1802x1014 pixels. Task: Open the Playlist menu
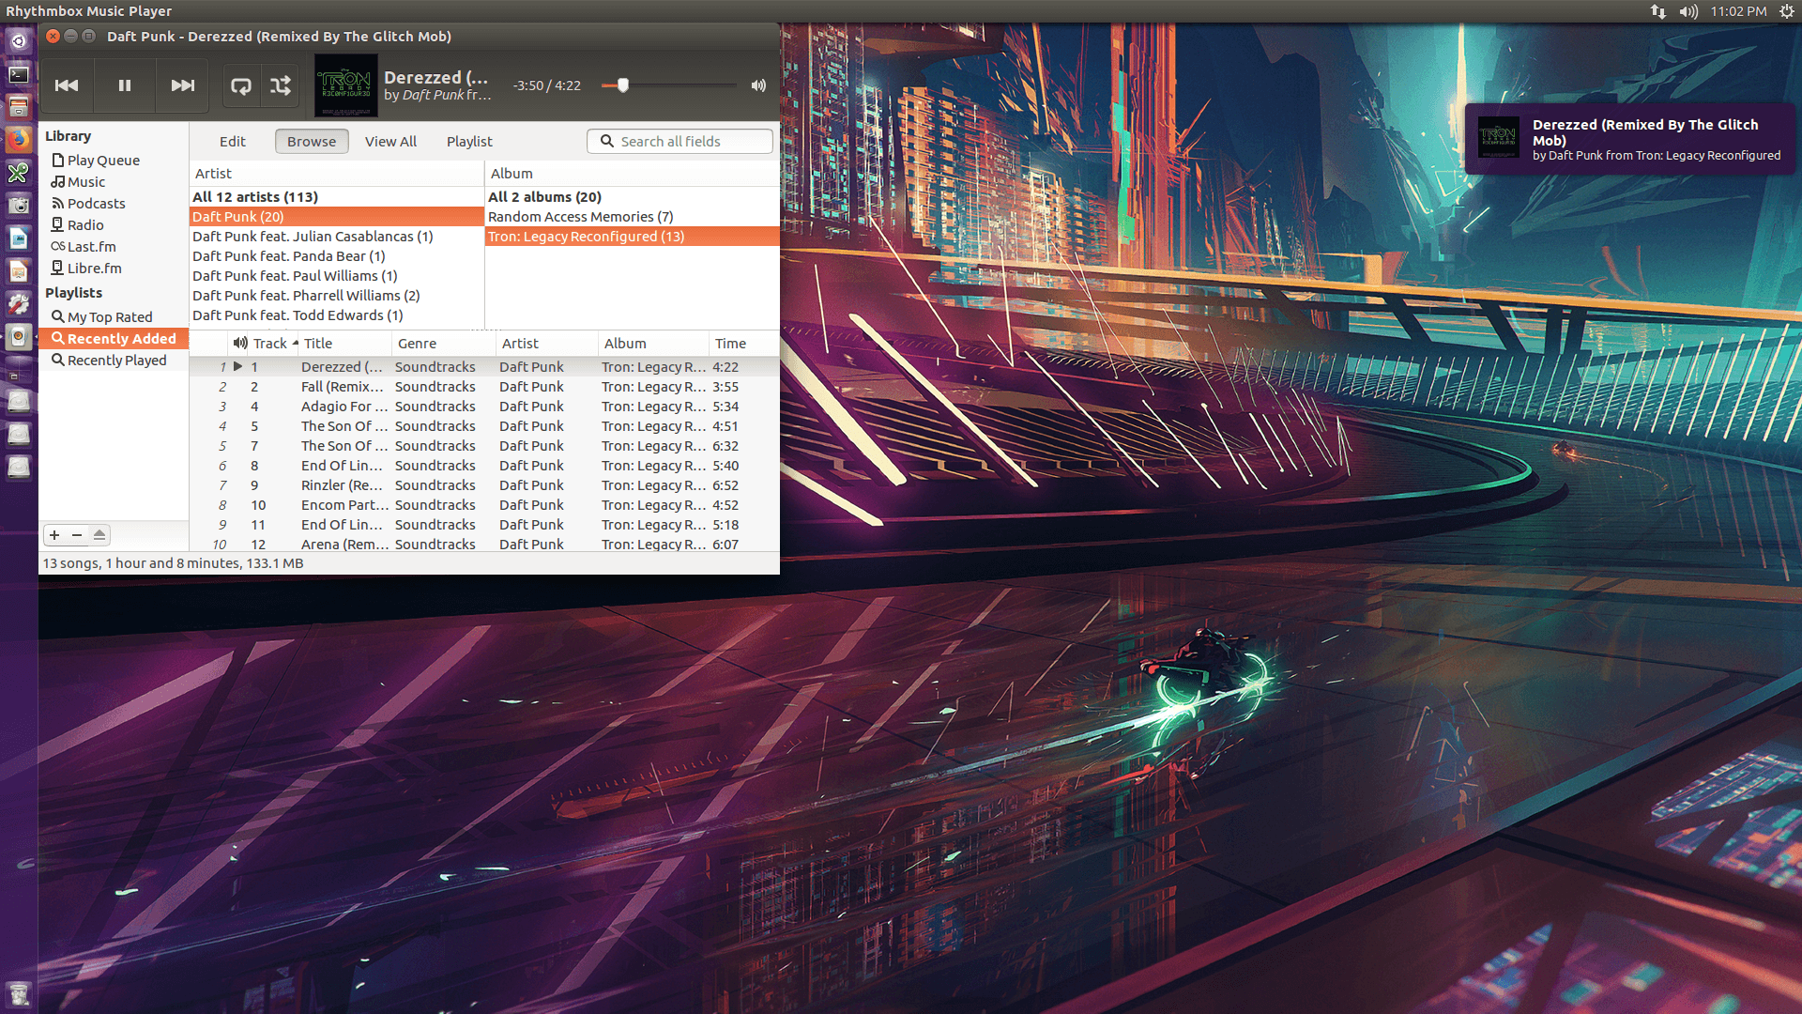(x=469, y=142)
